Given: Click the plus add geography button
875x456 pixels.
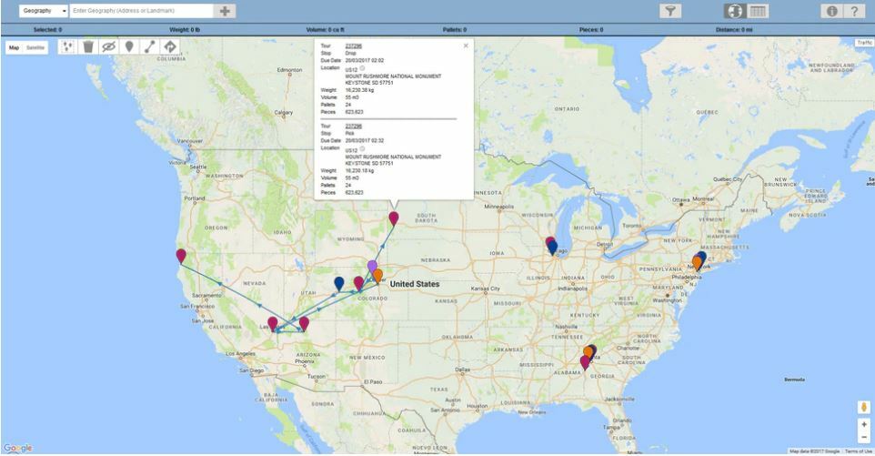Looking at the screenshot, I should 226,11.
